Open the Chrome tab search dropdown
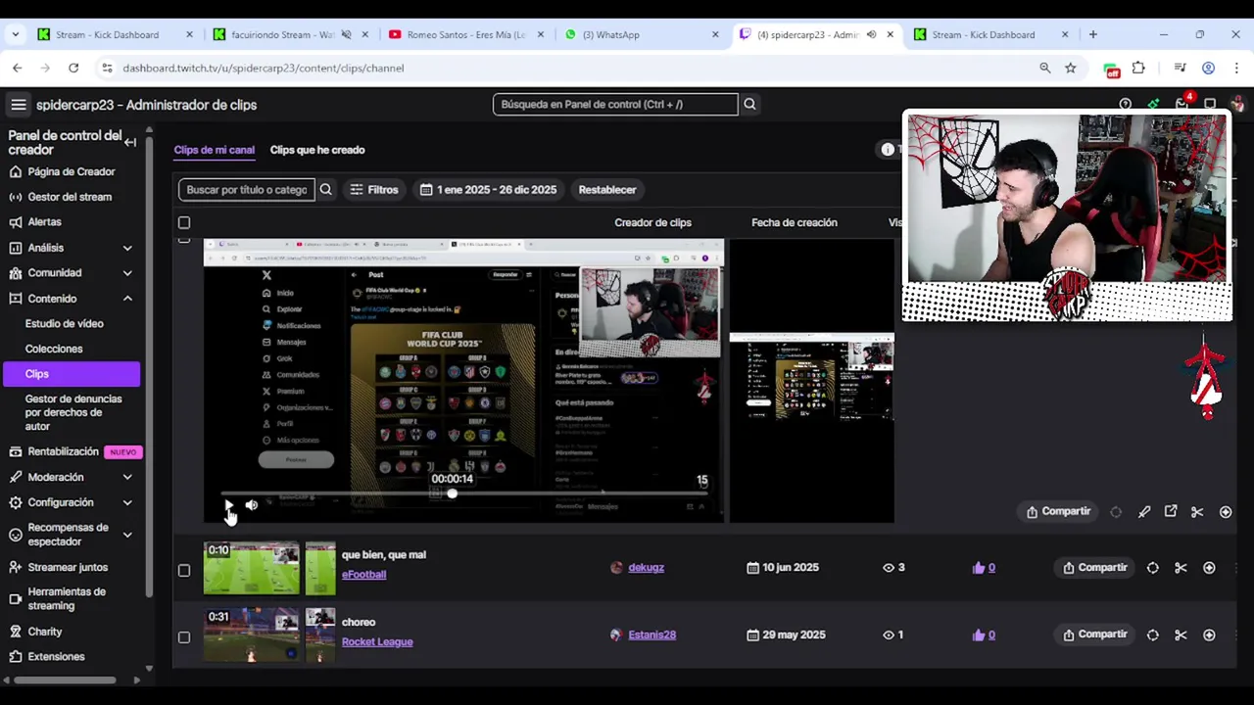The width and height of the screenshot is (1254, 705). point(15,34)
